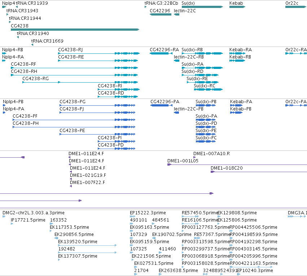Image resolution: width=307 pixels, height=276 pixels.
Task: Select RE57450.5prime EST label
Action: coord(200,213)
